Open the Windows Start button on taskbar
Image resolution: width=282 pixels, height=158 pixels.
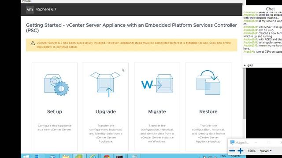point(26,156)
